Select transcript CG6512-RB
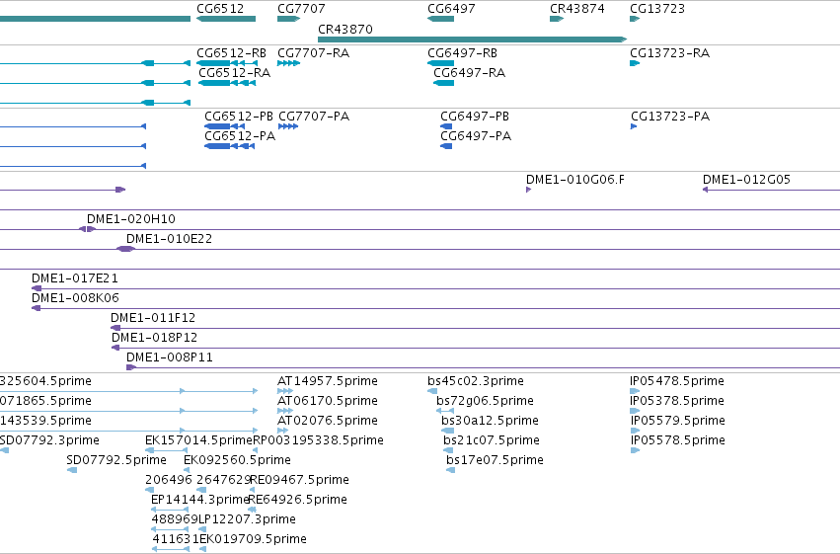The width and height of the screenshot is (840, 554). click(227, 63)
